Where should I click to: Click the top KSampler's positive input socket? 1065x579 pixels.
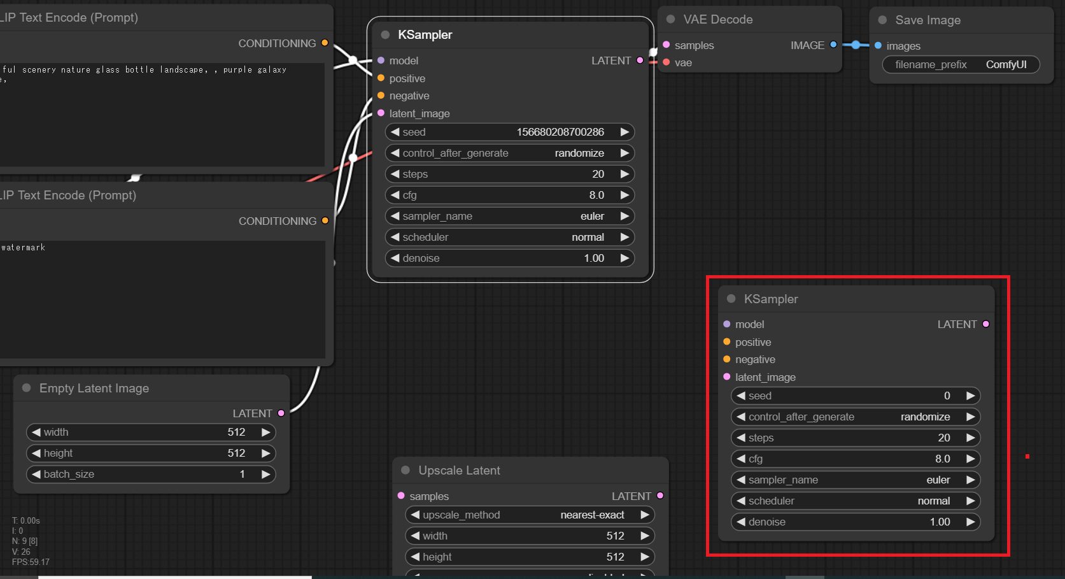click(381, 78)
